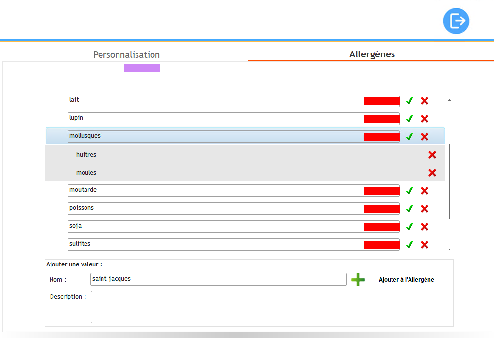Image resolution: width=494 pixels, height=338 pixels.
Task: Click the red swatch beside moutarde
Action: pos(382,191)
